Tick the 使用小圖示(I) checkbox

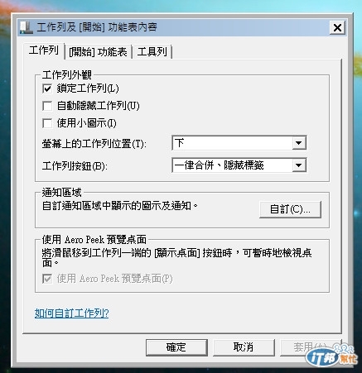pyautogui.click(x=47, y=123)
